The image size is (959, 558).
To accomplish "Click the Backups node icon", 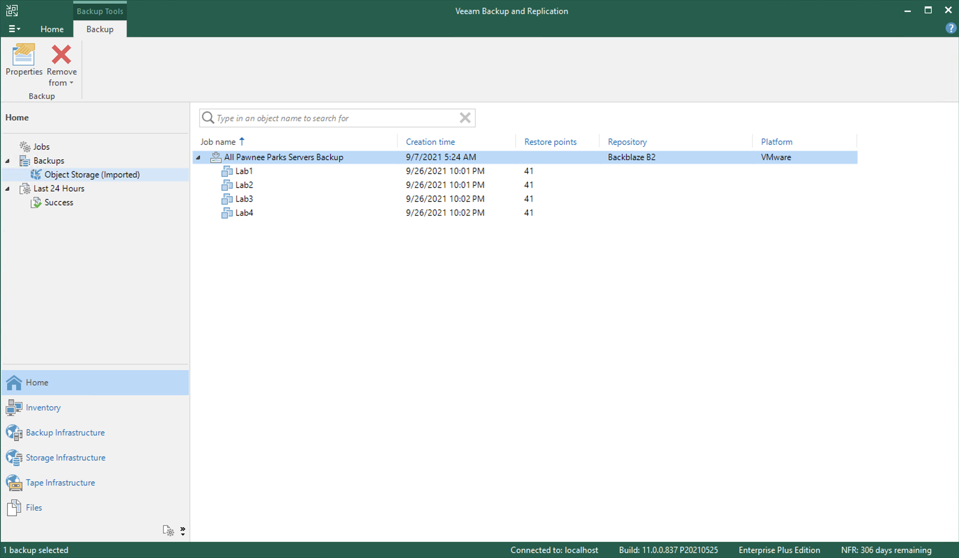I will click(x=25, y=161).
